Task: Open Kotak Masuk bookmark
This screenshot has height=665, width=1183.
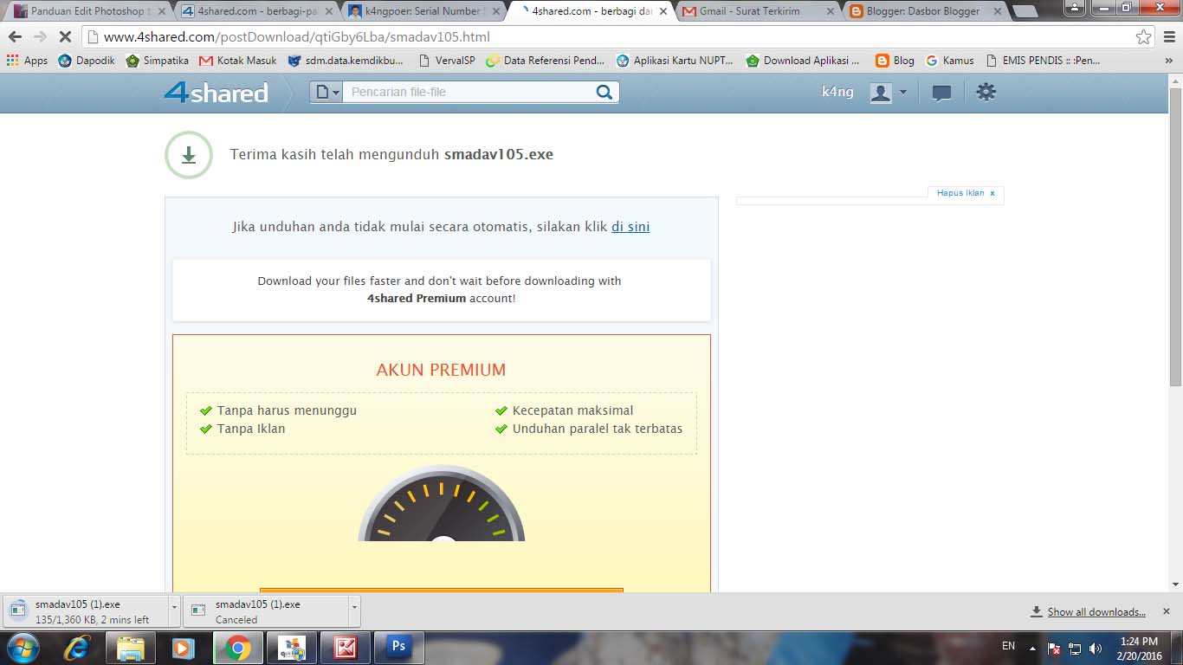Action: coord(238,61)
